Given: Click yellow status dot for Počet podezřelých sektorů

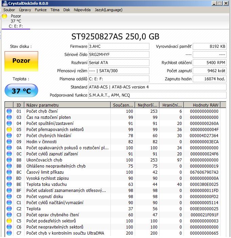Looking at the screenshot, I should pyautogui.click(x=9, y=221).
